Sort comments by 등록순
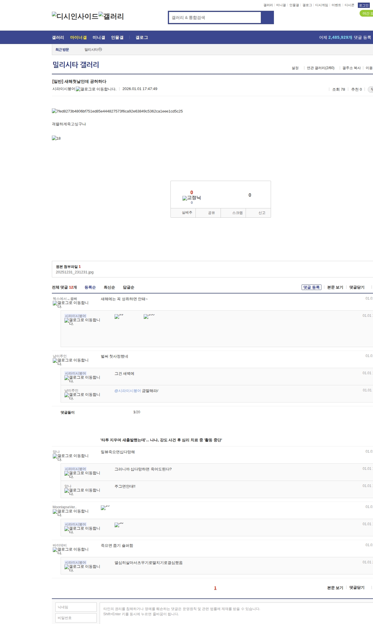Screen dimensions: 373x624 (90, 287)
